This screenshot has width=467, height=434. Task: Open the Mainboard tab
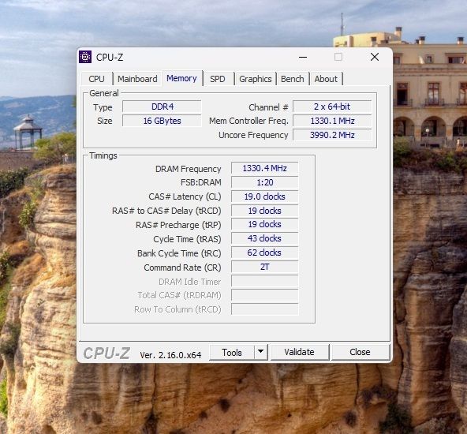coord(137,79)
